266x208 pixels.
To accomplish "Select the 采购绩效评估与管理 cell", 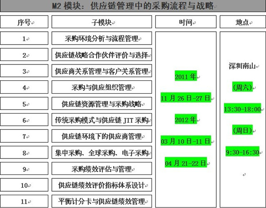I will [x=102, y=169].
